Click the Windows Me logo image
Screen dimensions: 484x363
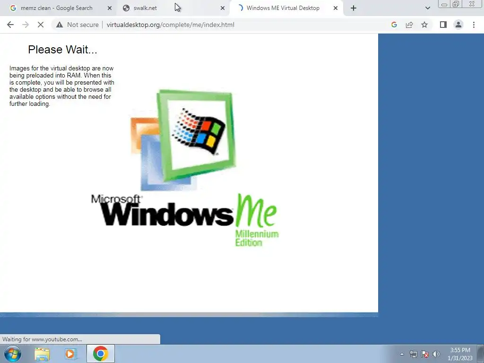[x=185, y=168]
